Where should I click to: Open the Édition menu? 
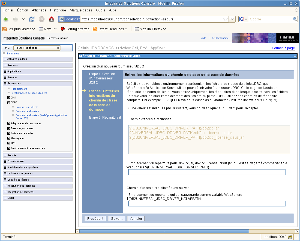[x=23, y=10]
